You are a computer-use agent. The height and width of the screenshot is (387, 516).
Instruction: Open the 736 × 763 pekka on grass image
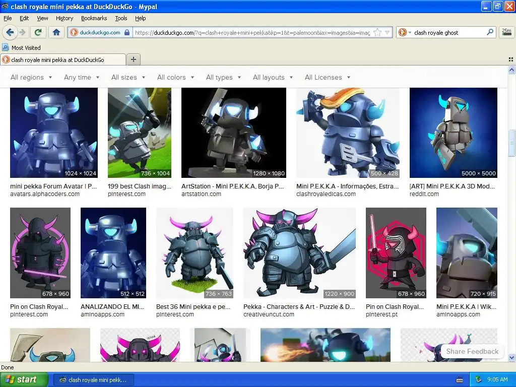[195, 253]
